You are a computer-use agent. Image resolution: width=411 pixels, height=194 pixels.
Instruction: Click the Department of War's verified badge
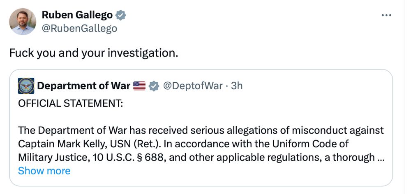[154, 86]
